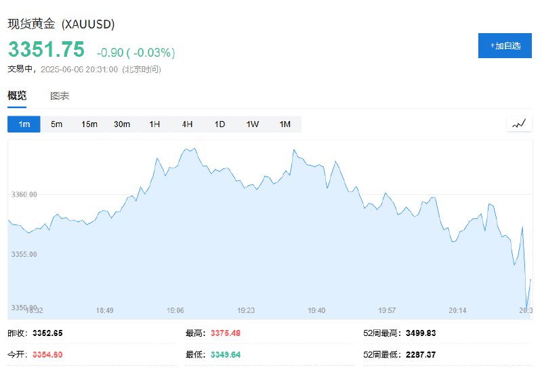Select the 15m interval
Image resolution: width=542 pixels, height=384 pixels.
pyautogui.click(x=89, y=124)
